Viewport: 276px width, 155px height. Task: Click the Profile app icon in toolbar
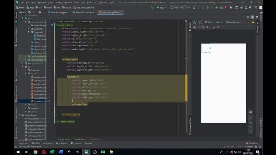(x=216, y=8)
